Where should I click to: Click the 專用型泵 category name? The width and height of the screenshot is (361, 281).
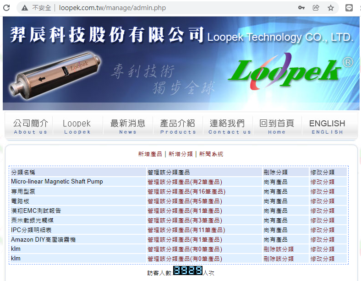pos(23,192)
